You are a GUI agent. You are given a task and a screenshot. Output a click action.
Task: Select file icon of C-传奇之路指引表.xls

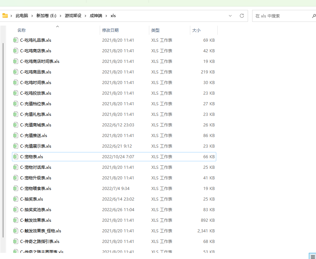coord(15,241)
